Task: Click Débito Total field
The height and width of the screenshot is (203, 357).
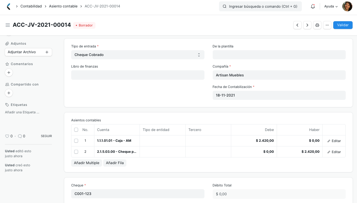Action: click(x=279, y=194)
